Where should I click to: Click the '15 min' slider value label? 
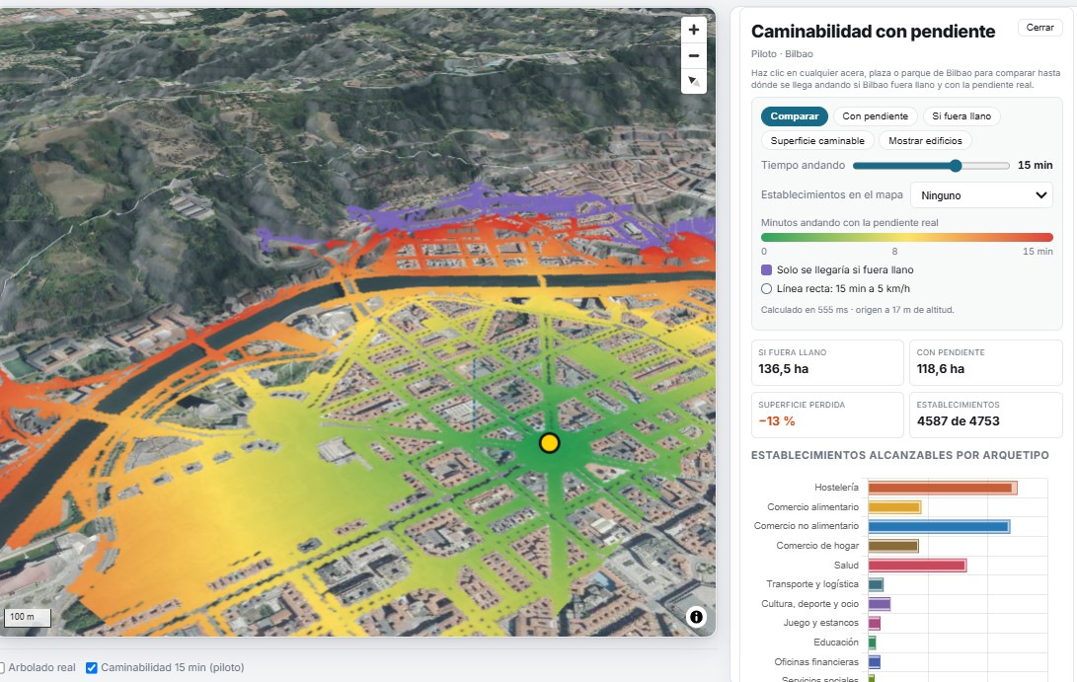(x=1036, y=165)
